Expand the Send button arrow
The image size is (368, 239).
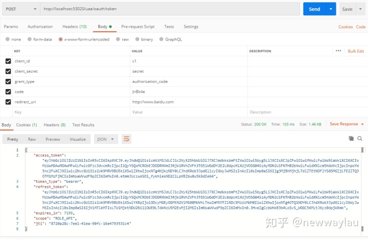(x=331, y=9)
